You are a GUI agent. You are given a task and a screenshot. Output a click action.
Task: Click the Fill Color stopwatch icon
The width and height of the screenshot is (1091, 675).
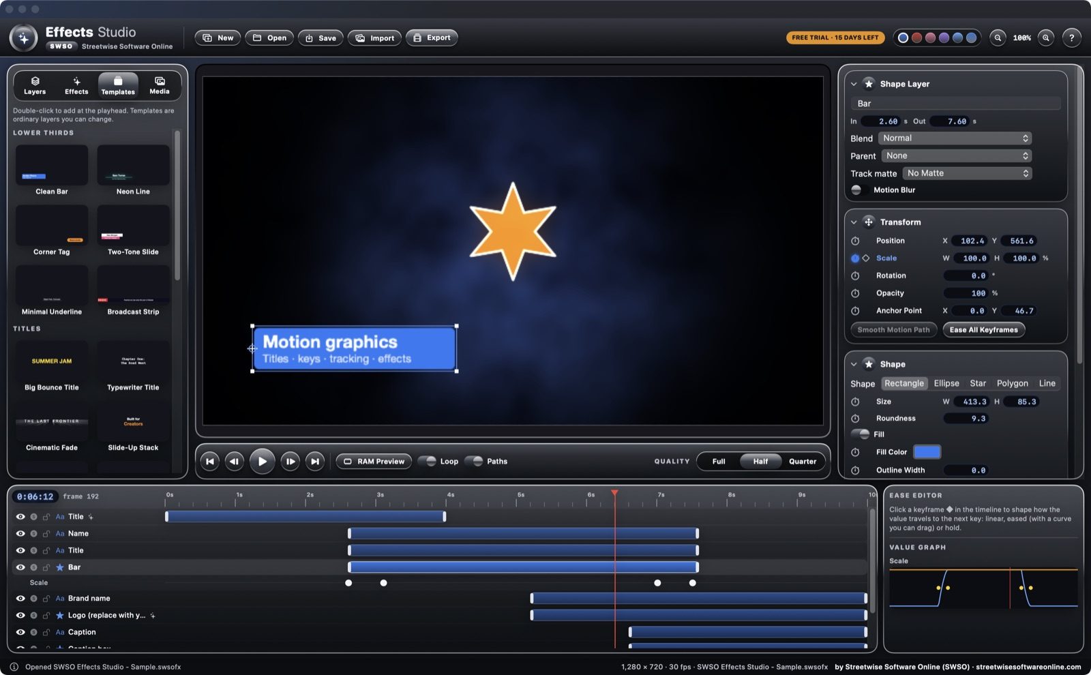855,452
